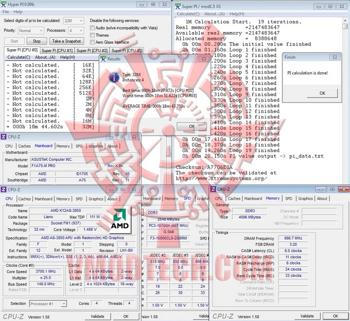
Task: Click the DRAM Frequency 986.7 MHz field
Action: point(293,238)
